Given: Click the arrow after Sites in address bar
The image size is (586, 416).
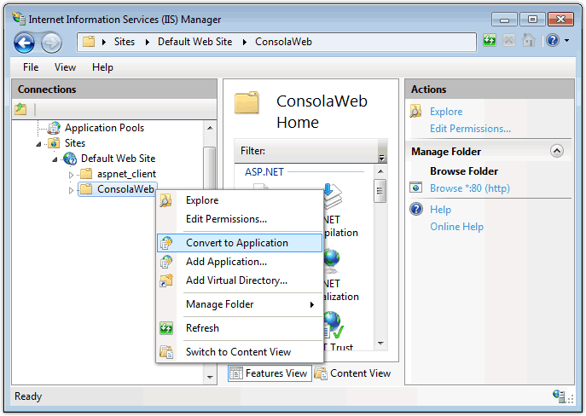Looking at the screenshot, I should (147, 42).
